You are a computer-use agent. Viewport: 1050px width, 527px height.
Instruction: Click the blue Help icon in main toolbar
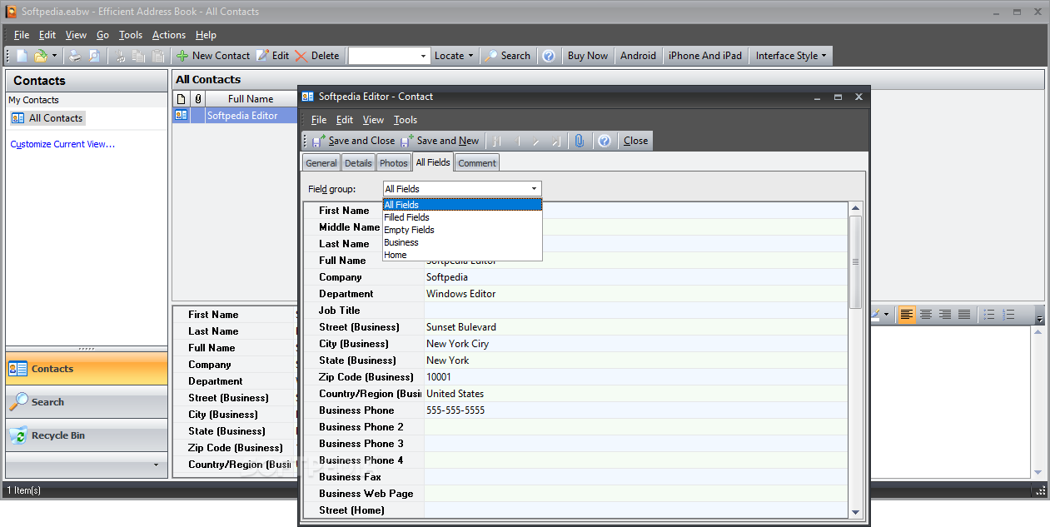point(549,56)
